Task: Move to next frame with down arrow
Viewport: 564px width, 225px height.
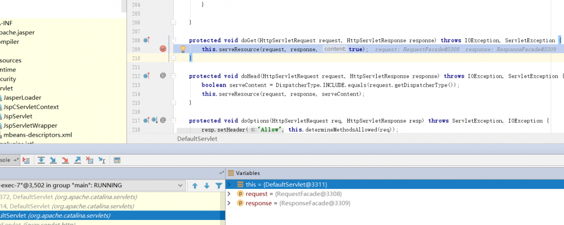Action: [x=207, y=186]
